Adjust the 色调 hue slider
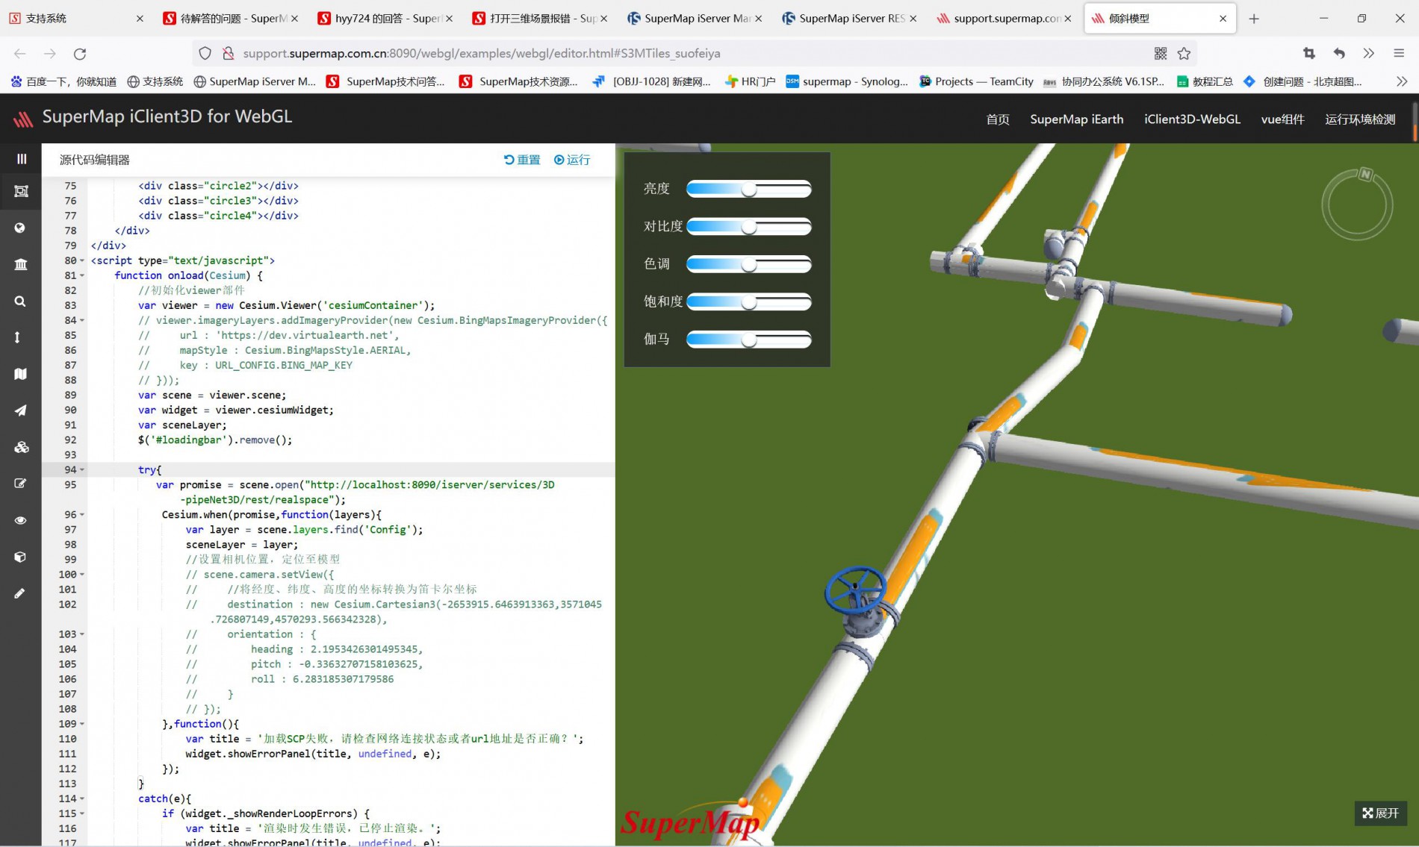 (x=748, y=264)
